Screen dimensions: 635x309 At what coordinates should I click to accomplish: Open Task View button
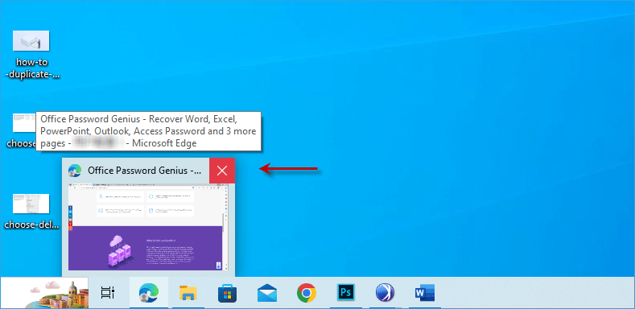click(108, 293)
